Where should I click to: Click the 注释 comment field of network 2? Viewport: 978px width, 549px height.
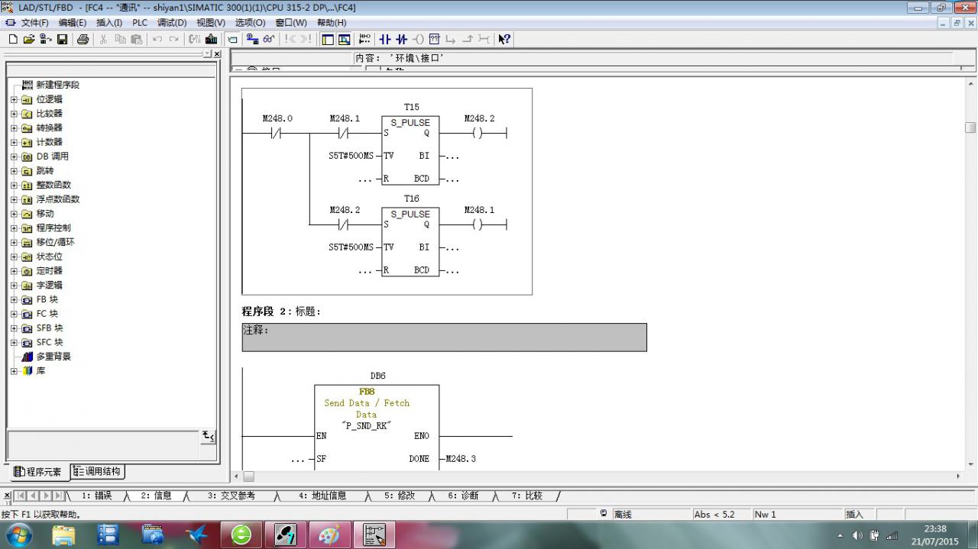[444, 337]
